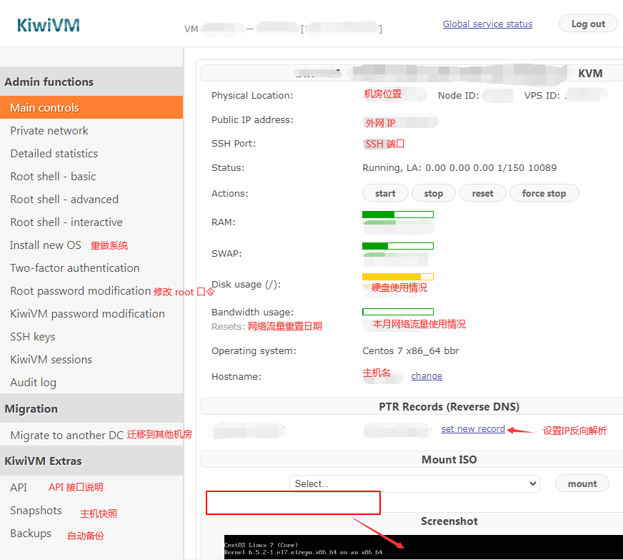The height and width of the screenshot is (560, 623).
Task: Open Private network page
Action: (49, 130)
